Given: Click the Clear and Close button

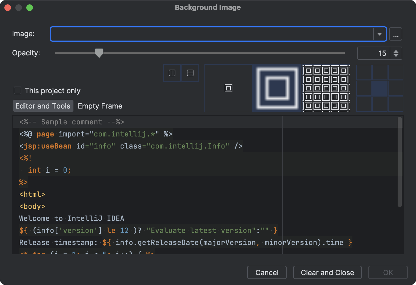Looking at the screenshot, I should (327, 272).
